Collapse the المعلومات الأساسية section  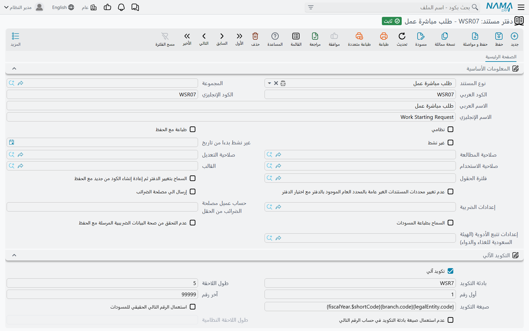(14, 69)
